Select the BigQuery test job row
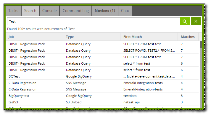The width and height of the screenshot is (211, 116). (102, 96)
